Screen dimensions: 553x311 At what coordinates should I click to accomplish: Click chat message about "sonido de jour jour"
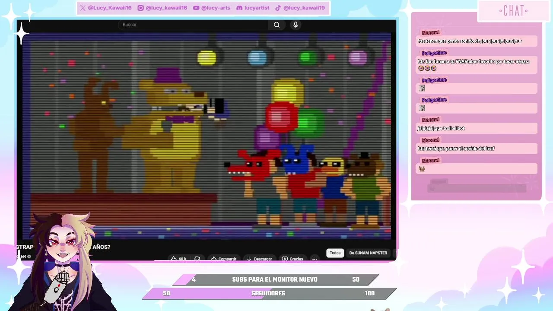(477, 41)
